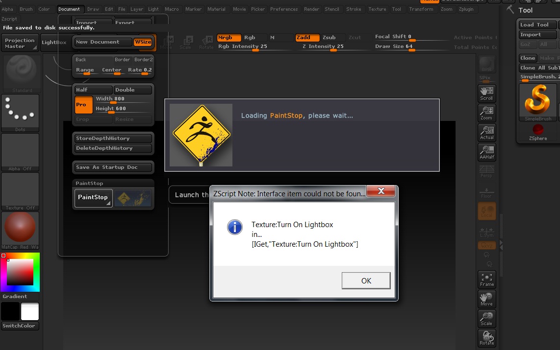Click the PaintStop splash icon button
Viewport: 560px width, 350px height.
pyautogui.click(x=133, y=198)
